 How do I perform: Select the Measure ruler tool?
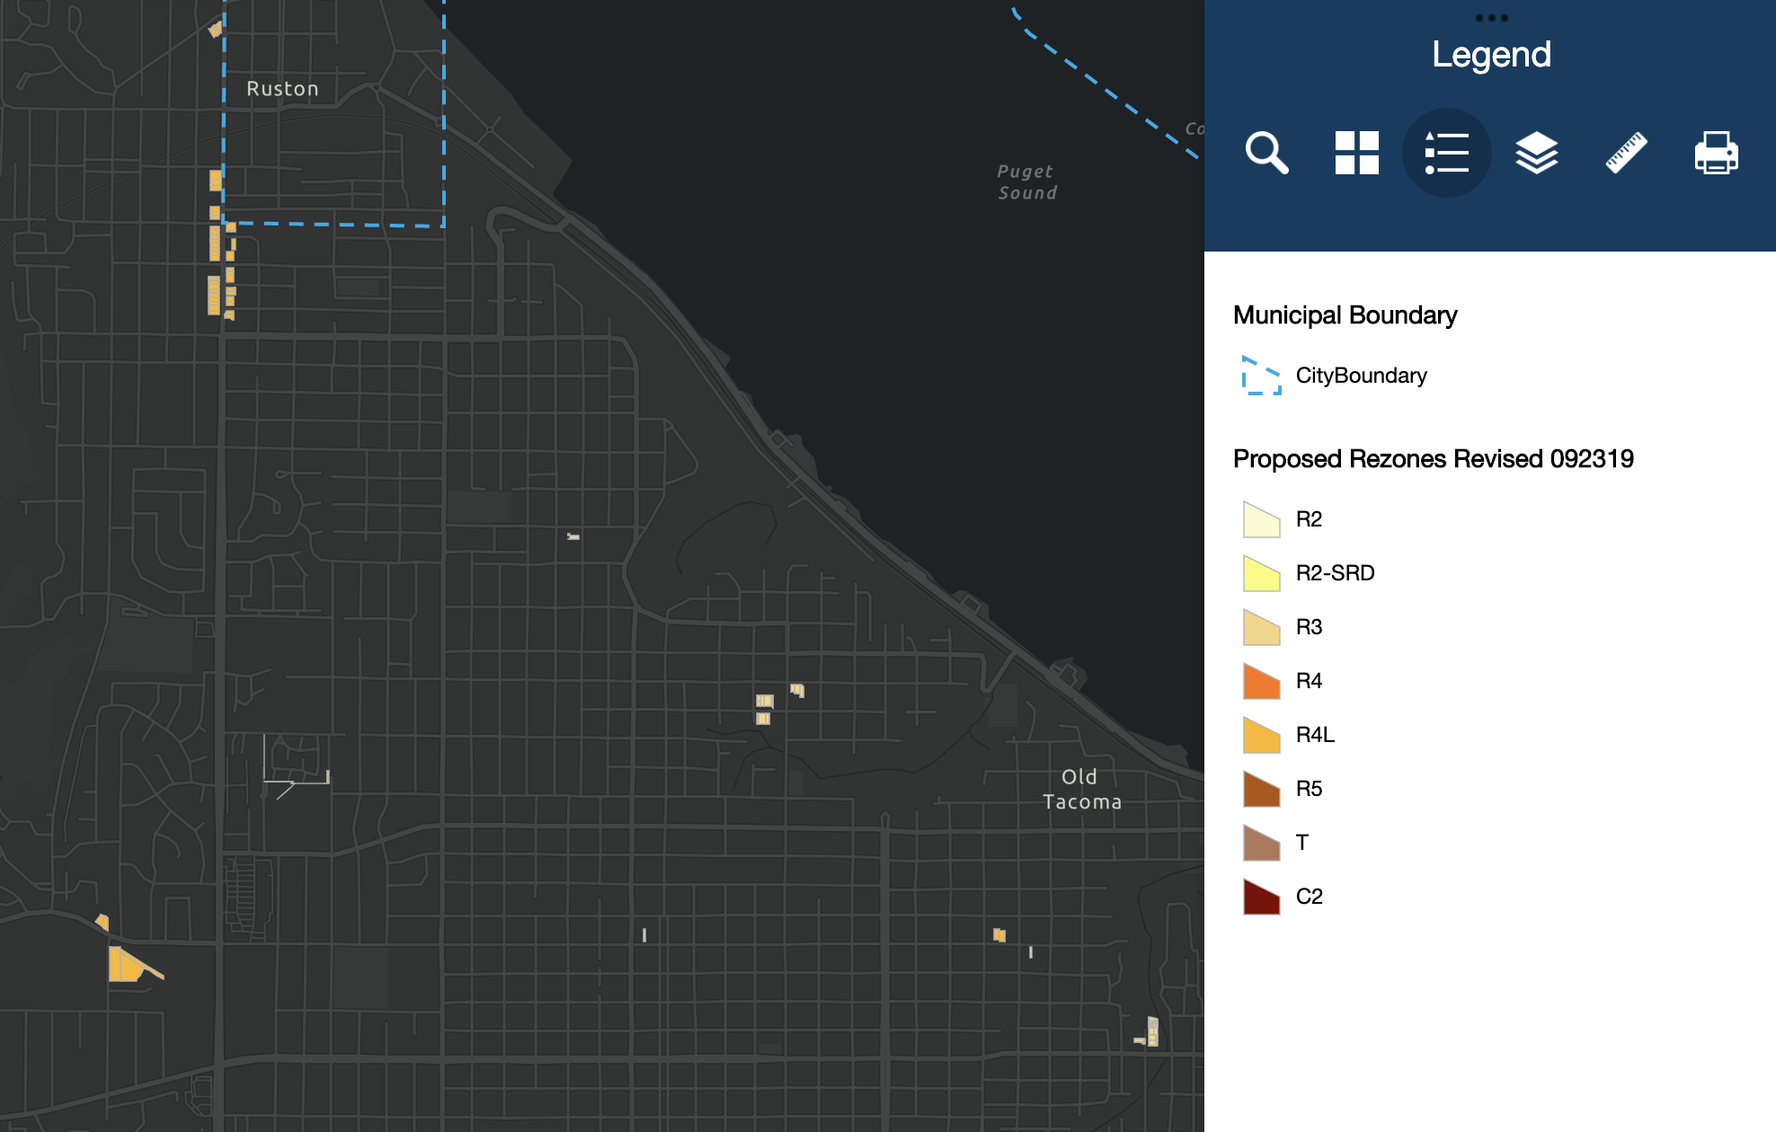coord(1626,153)
